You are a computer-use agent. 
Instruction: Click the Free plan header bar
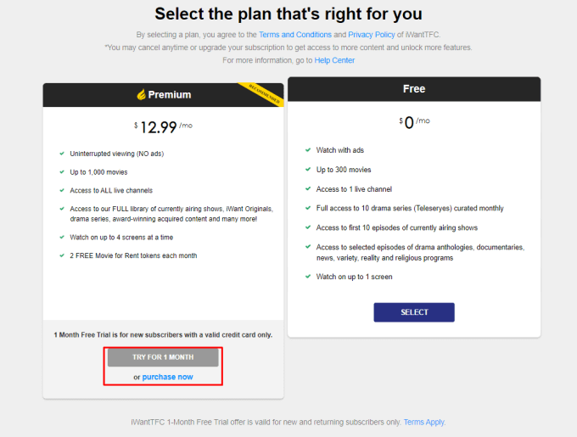tap(414, 89)
